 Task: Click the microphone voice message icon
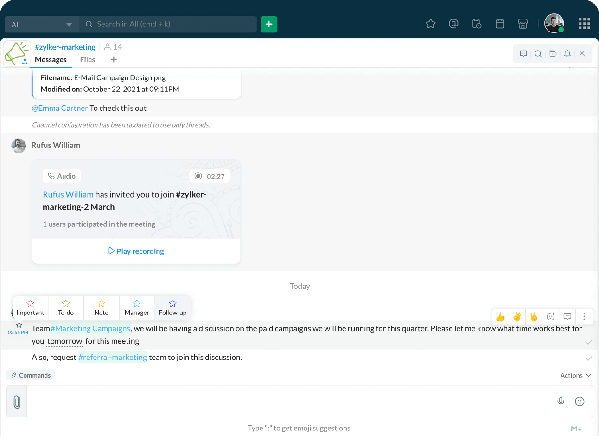pyautogui.click(x=561, y=402)
